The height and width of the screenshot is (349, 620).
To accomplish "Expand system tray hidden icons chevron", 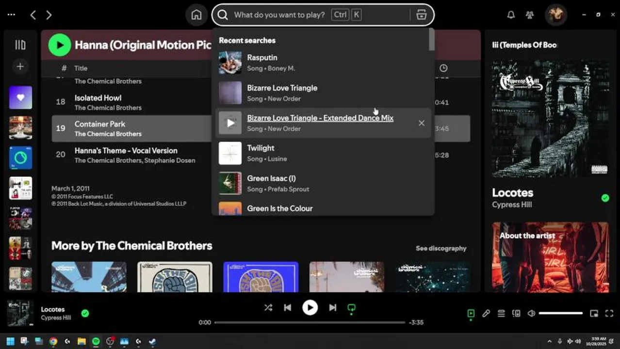I will (549, 341).
